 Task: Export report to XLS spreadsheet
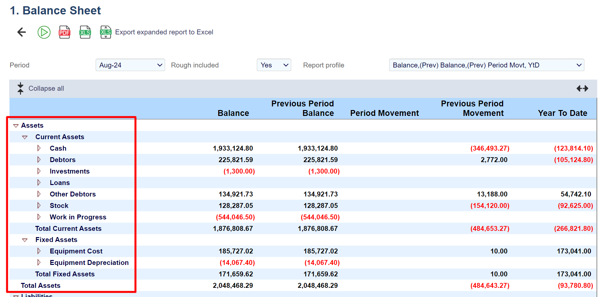pos(85,32)
